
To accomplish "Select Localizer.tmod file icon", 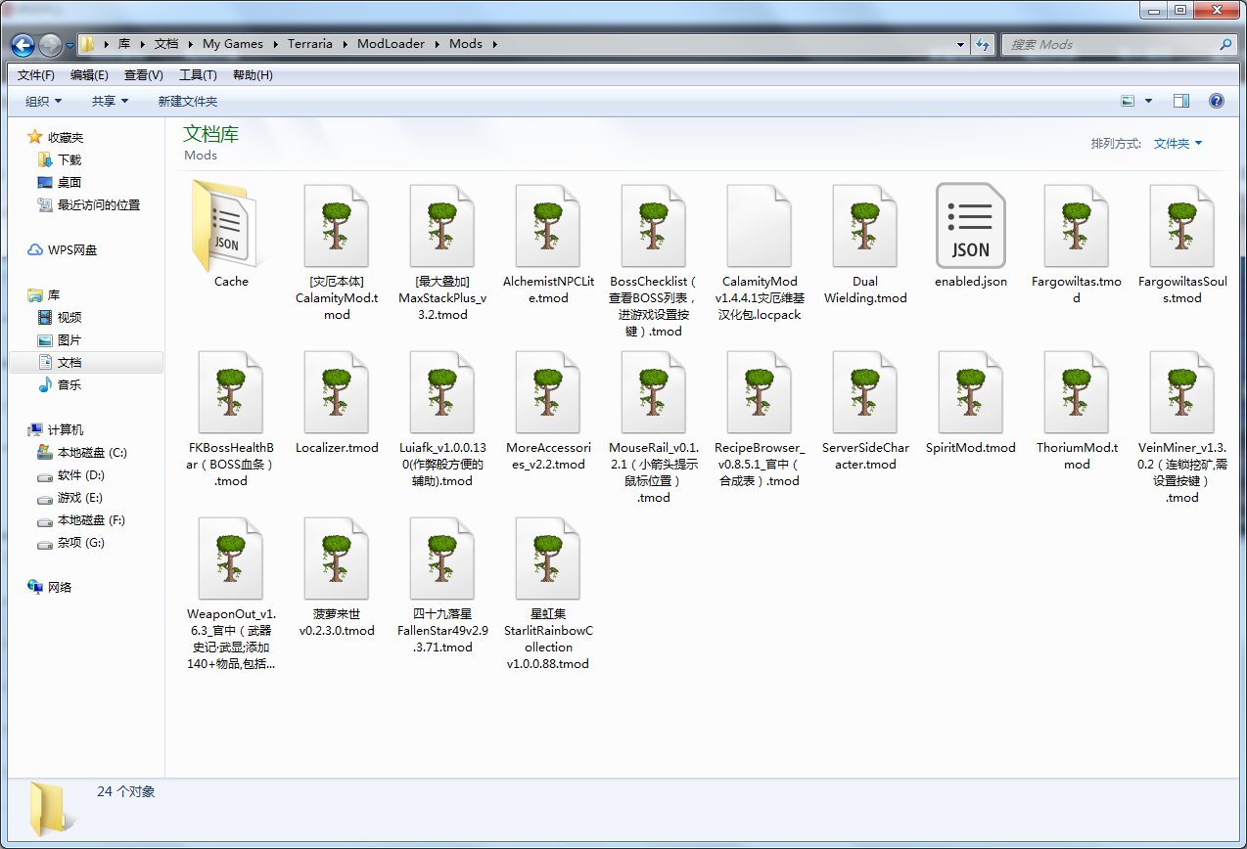I will pyautogui.click(x=337, y=392).
